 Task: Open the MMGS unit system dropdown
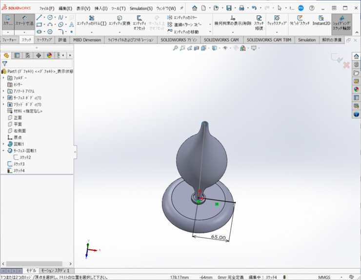click(341, 277)
